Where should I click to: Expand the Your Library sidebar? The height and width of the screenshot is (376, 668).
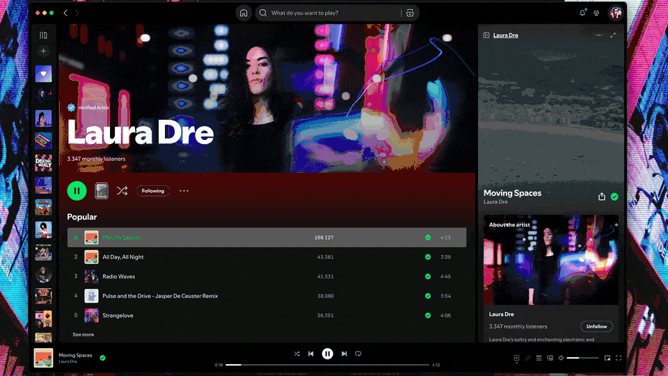click(x=43, y=36)
